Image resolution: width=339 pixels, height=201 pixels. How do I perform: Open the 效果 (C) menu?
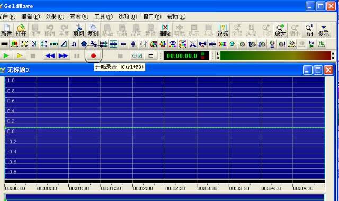pos(55,16)
